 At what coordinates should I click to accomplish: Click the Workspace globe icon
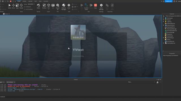[x=166, y=18]
